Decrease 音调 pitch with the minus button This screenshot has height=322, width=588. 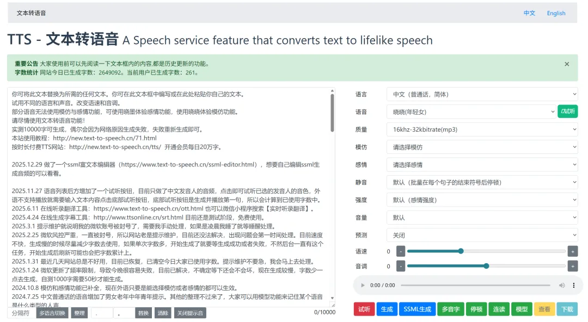401,266
